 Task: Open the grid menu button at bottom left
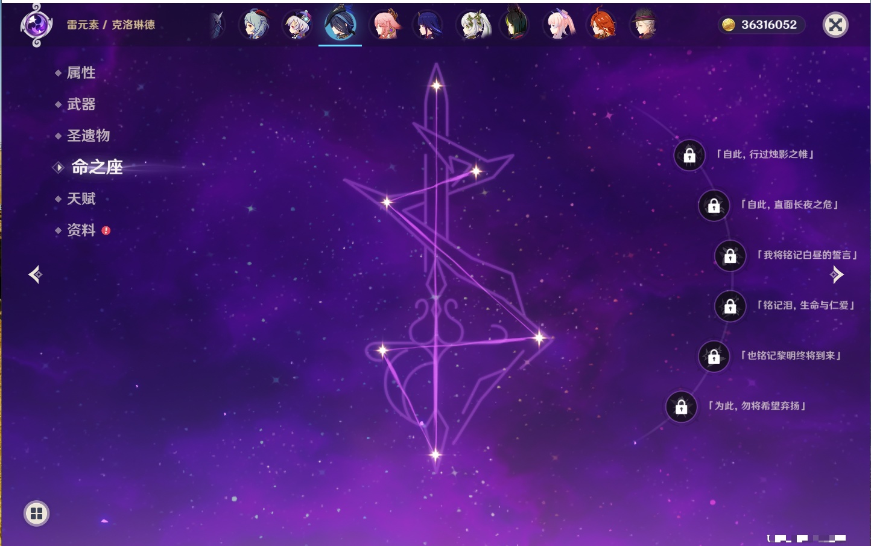(x=36, y=513)
